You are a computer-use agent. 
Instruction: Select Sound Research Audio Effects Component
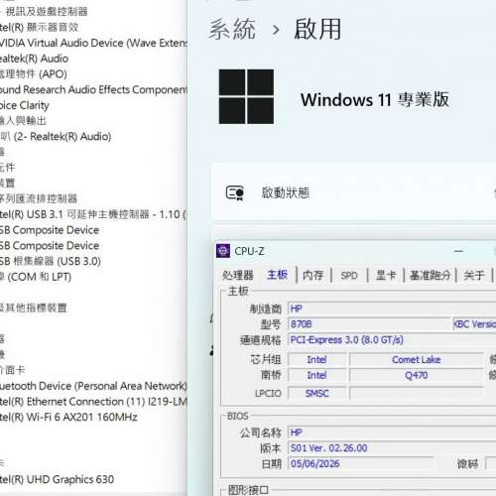click(x=93, y=89)
